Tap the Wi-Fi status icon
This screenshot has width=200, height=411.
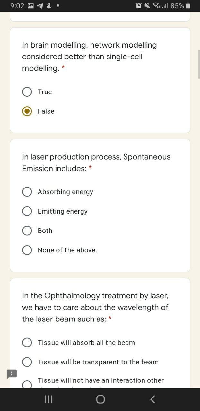[x=156, y=6]
